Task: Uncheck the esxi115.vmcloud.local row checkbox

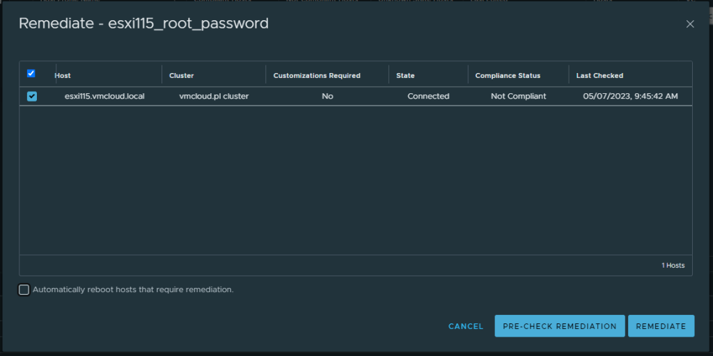Action: (32, 97)
